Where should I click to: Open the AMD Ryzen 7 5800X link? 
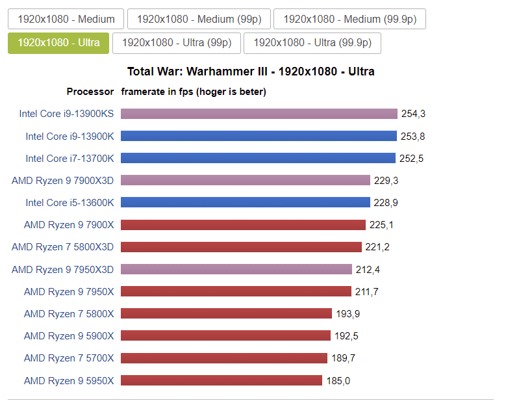coord(69,314)
